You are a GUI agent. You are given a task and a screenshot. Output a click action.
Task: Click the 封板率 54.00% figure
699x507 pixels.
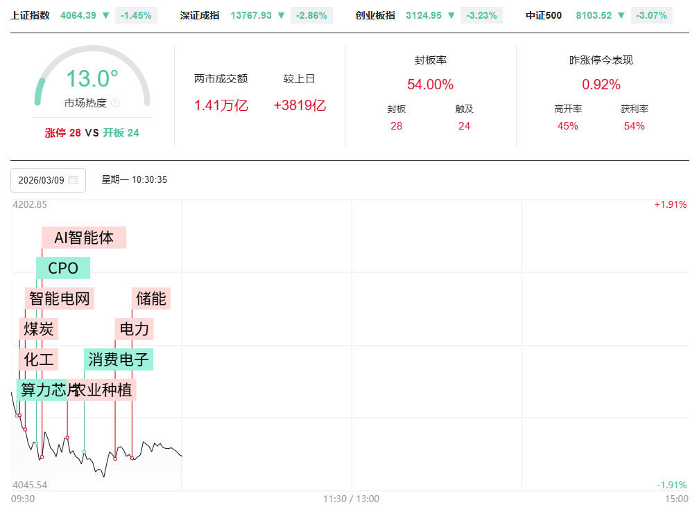tap(430, 84)
